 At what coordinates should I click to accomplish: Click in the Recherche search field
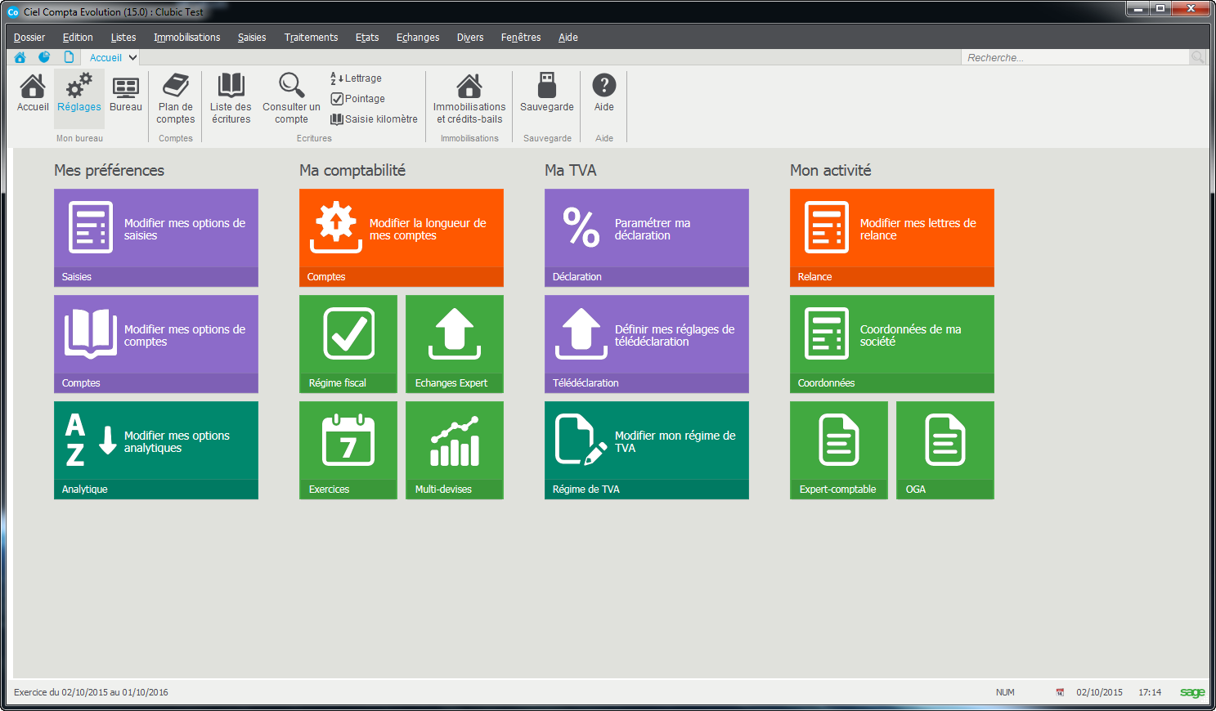coord(1075,58)
